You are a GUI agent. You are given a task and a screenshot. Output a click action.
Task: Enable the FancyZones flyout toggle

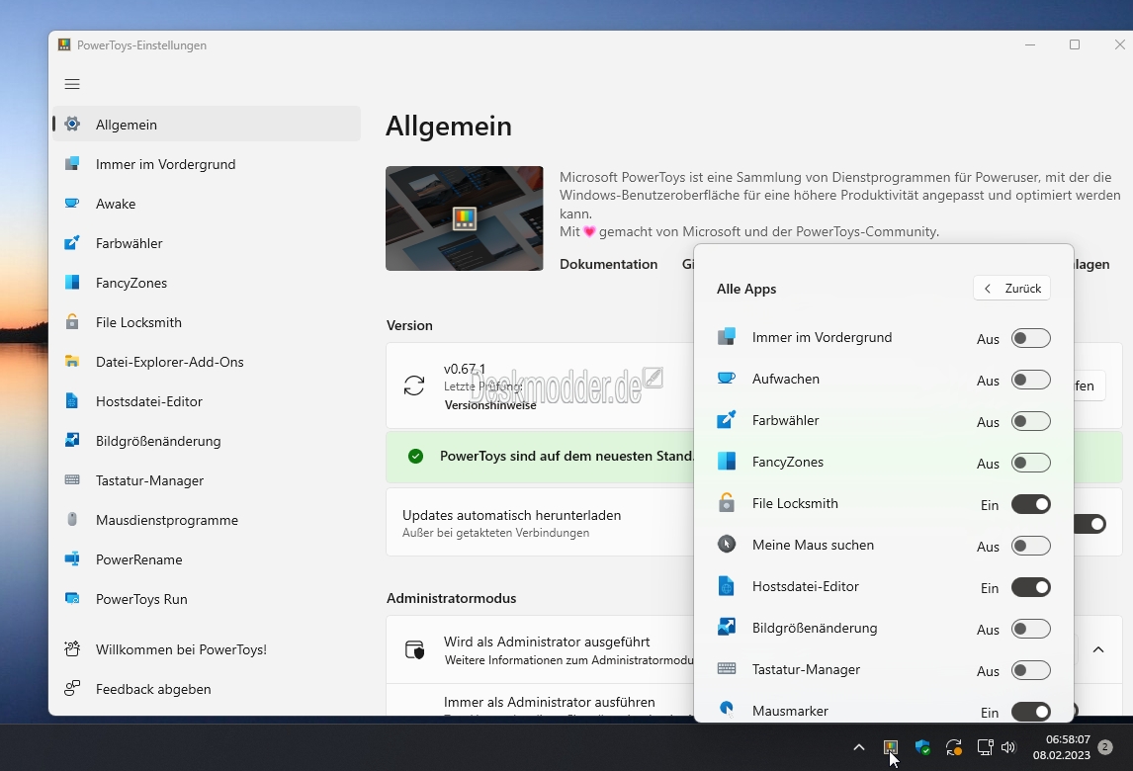[x=1030, y=463]
